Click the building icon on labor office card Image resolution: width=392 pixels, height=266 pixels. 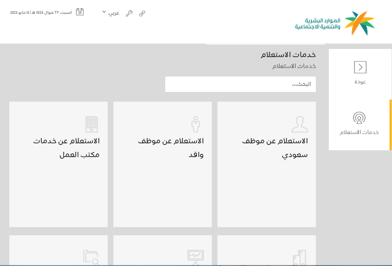[92, 123]
